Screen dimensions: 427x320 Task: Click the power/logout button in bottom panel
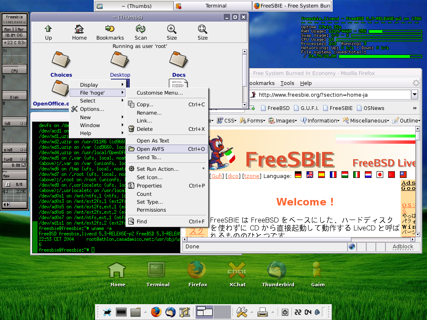coord(285,312)
